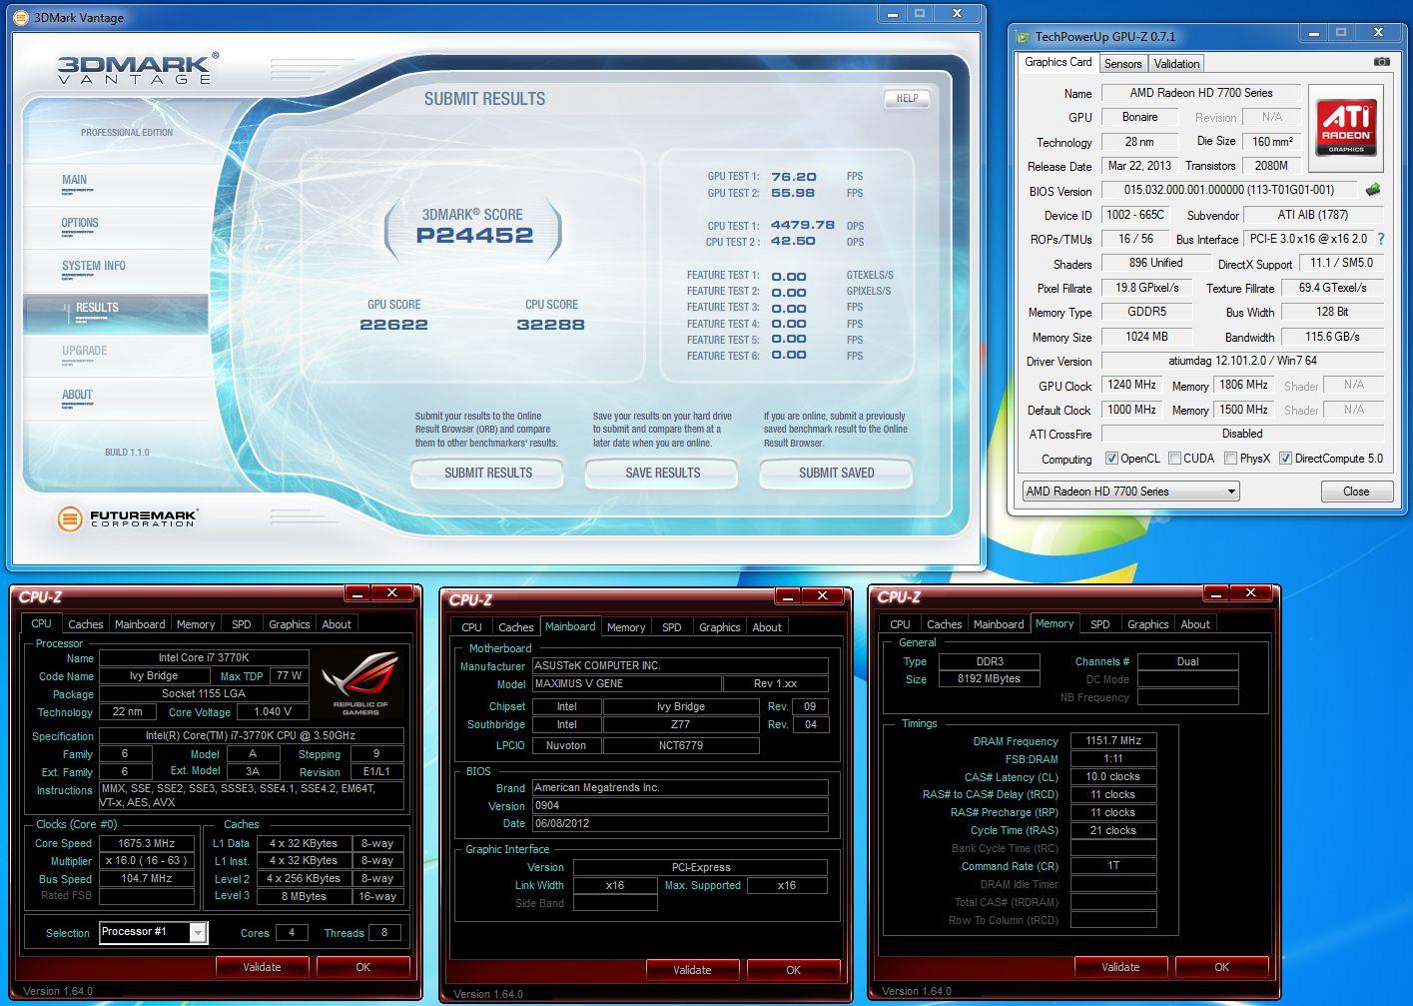This screenshot has height=1006, width=1413.
Task: Click the Southbridge Z77 field
Action: 680,725
